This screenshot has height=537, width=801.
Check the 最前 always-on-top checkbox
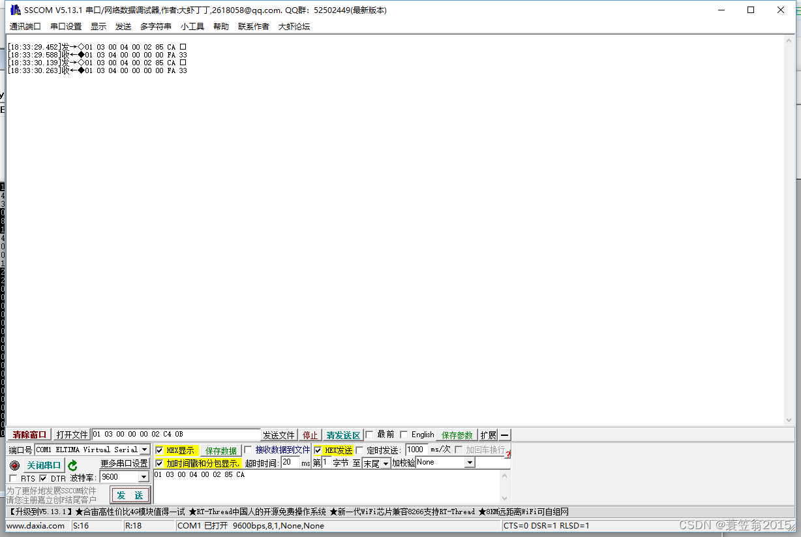tap(370, 435)
